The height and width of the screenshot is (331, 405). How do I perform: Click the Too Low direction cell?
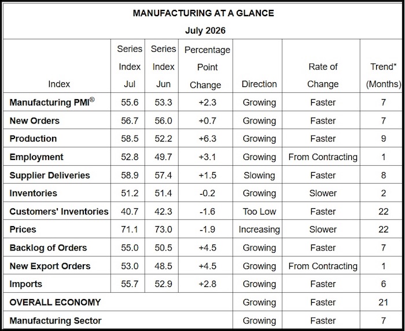(259, 212)
